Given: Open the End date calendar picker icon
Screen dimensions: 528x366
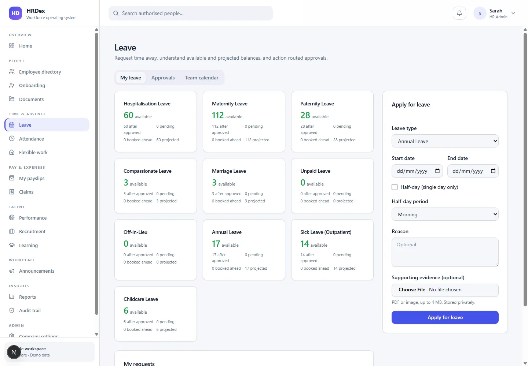Looking at the screenshot, I should 493,171.
